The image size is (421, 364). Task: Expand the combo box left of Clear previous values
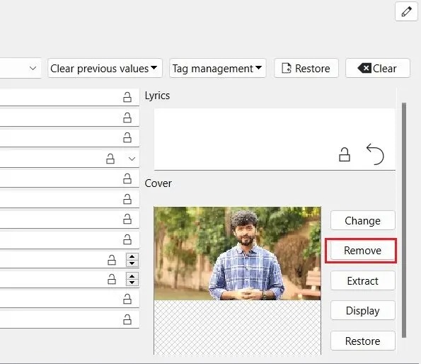(33, 68)
